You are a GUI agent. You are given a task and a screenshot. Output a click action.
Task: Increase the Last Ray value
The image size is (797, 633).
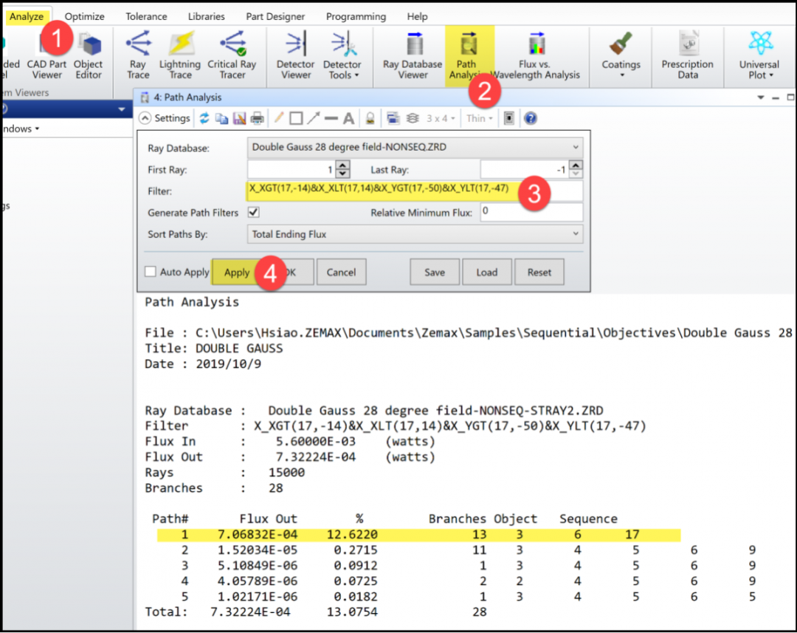(576, 165)
